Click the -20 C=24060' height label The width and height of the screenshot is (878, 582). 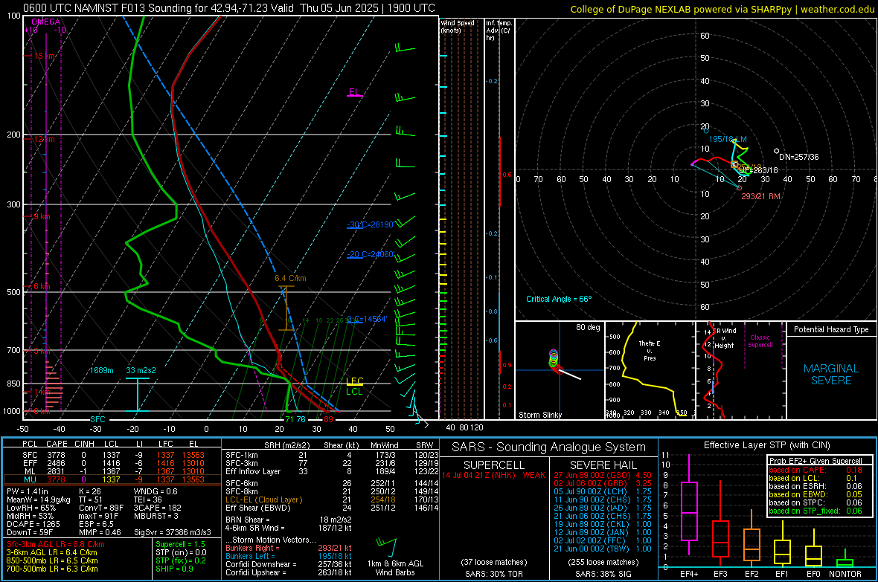point(370,254)
